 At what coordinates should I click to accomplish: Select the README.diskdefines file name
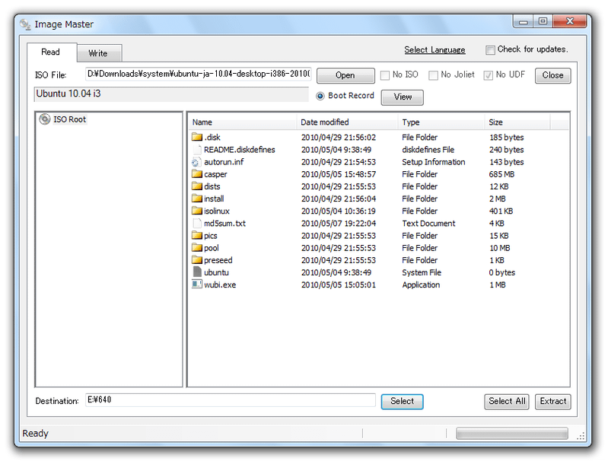point(239,150)
